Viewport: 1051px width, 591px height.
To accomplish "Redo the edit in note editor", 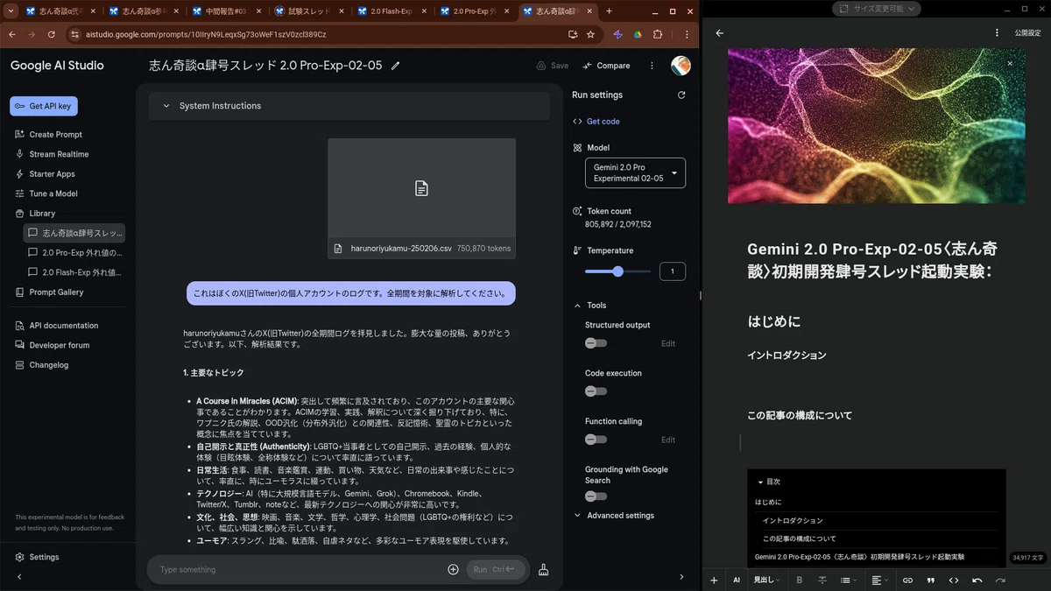I will point(1001,580).
